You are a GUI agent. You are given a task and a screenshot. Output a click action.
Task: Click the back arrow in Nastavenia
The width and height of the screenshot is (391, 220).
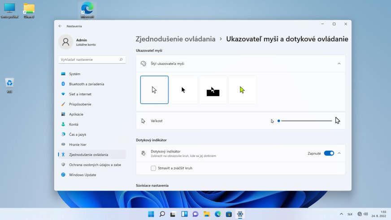tap(61, 26)
